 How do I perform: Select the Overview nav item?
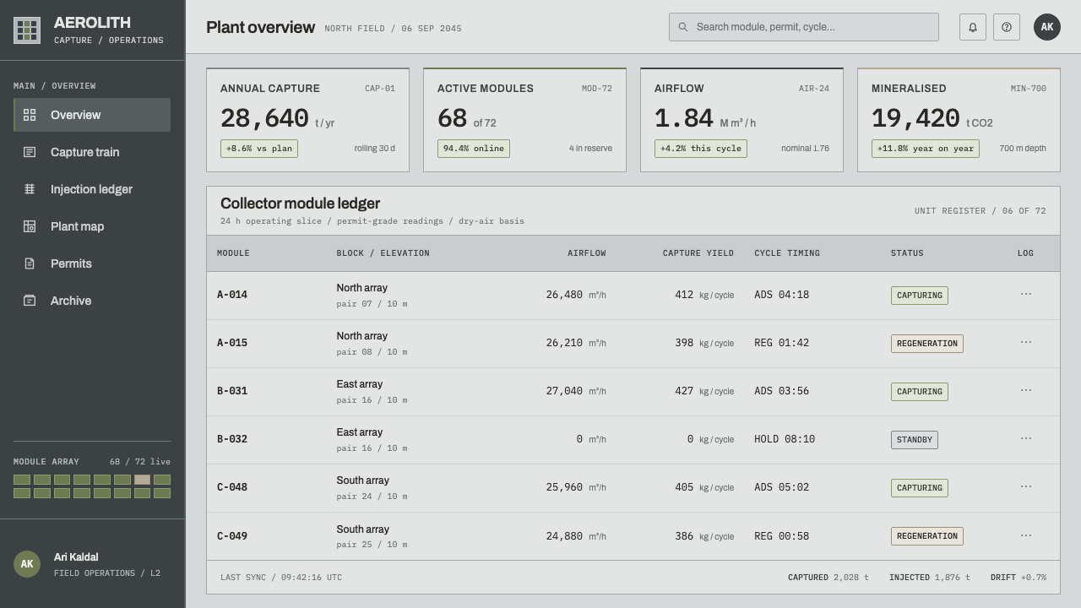click(x=92, y=115)
